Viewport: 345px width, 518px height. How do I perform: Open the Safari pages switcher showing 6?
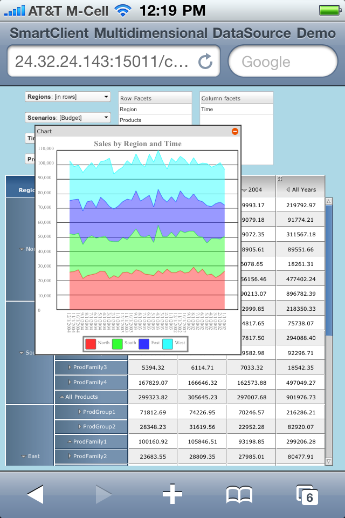[x=307, y=495]
